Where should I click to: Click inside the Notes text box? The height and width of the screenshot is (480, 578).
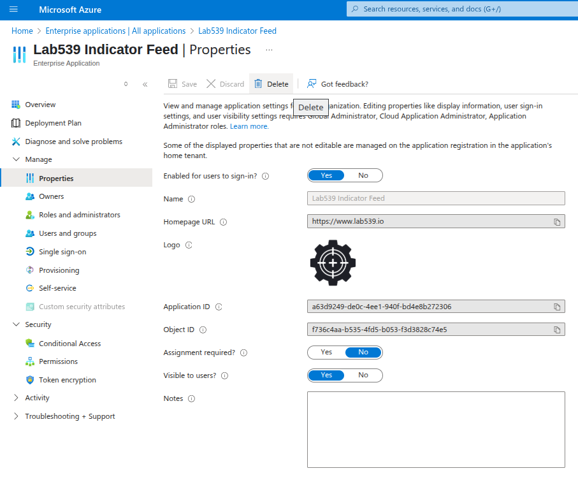436,429
